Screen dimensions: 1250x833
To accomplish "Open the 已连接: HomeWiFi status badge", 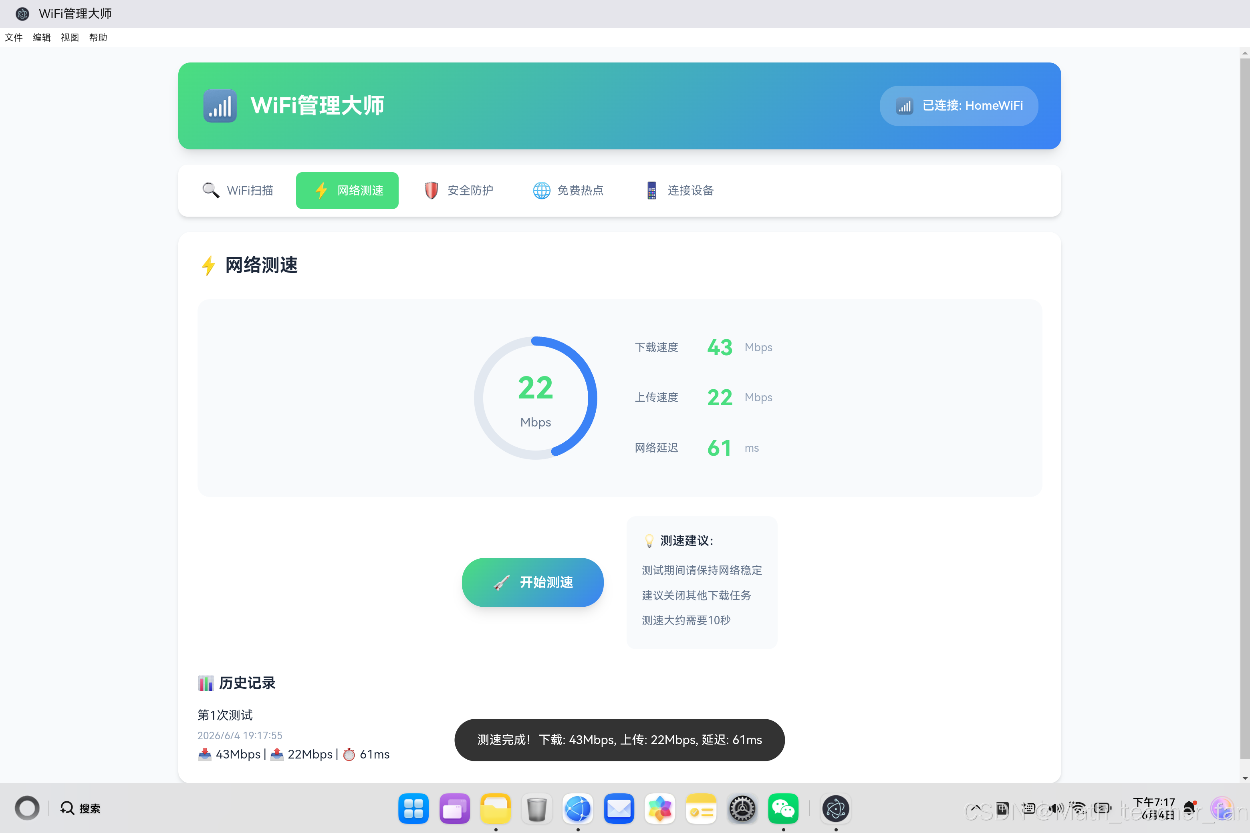I will pos(958,106).
